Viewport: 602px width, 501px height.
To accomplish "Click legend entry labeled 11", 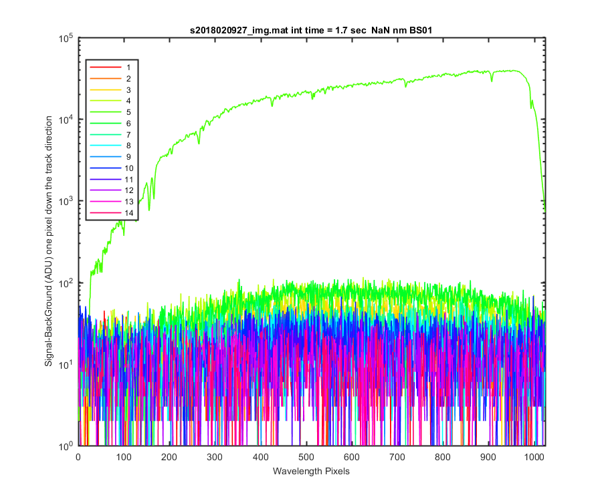I will (111, 180).
